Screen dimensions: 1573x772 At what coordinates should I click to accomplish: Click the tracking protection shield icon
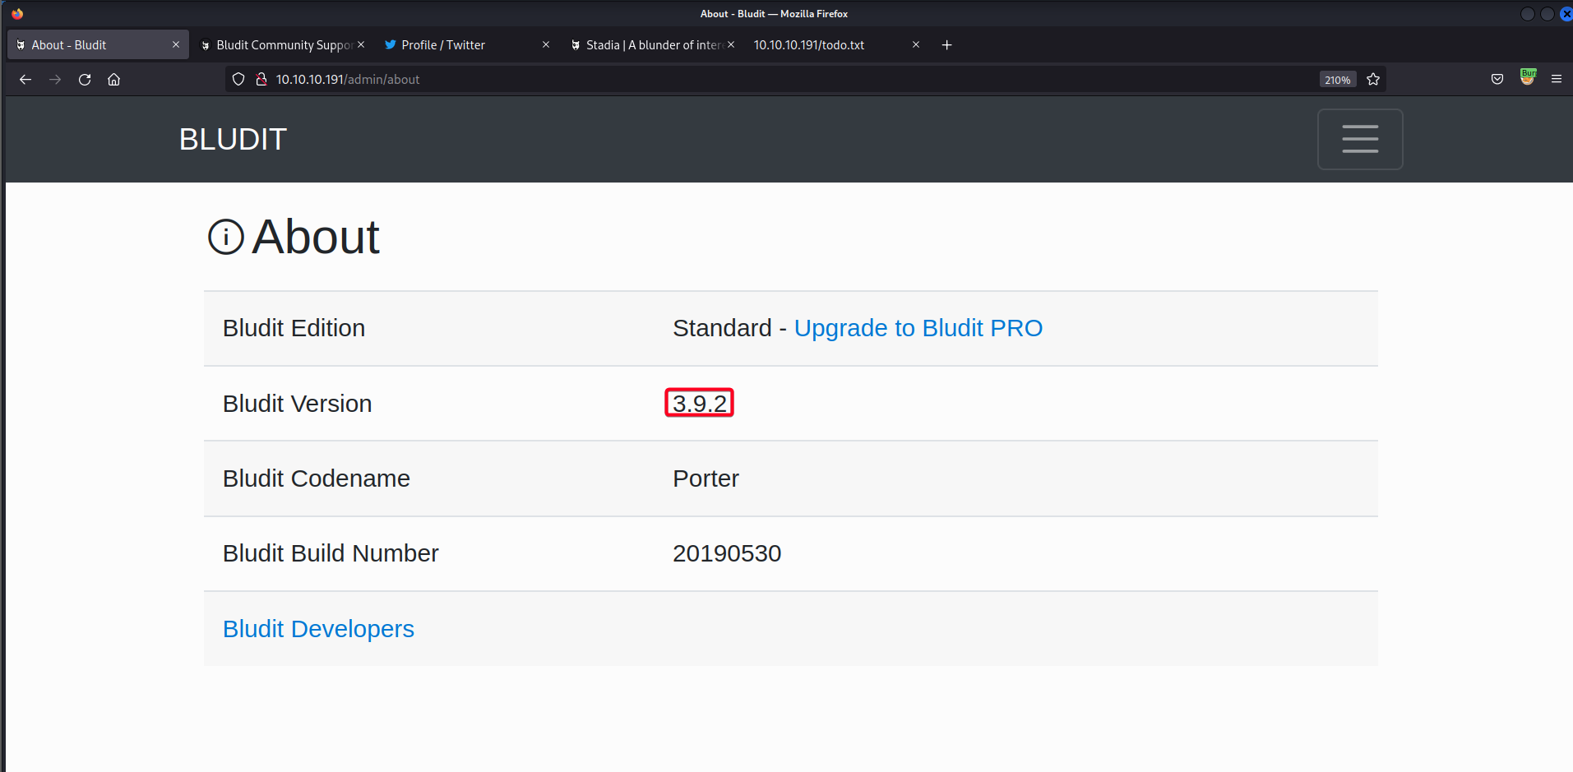(x=238, y=80)
